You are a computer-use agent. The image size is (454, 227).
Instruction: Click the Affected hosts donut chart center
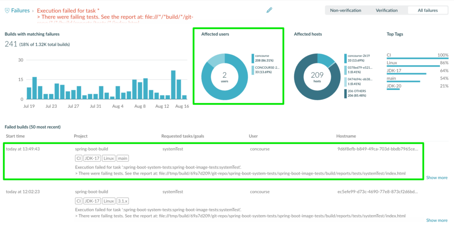[317, 77]
